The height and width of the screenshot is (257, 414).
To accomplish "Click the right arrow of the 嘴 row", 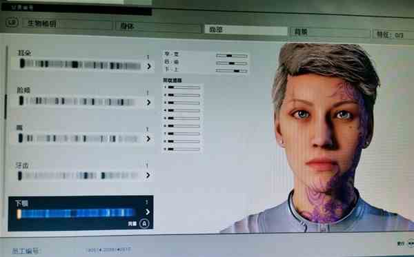I will tap(148, 138).
